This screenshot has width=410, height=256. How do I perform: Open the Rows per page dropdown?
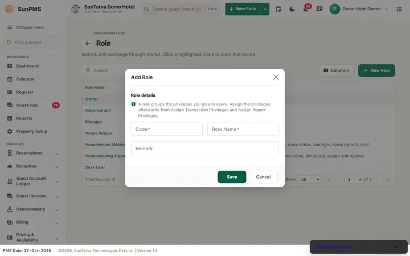pyautogui.click(x=310, y=179)
